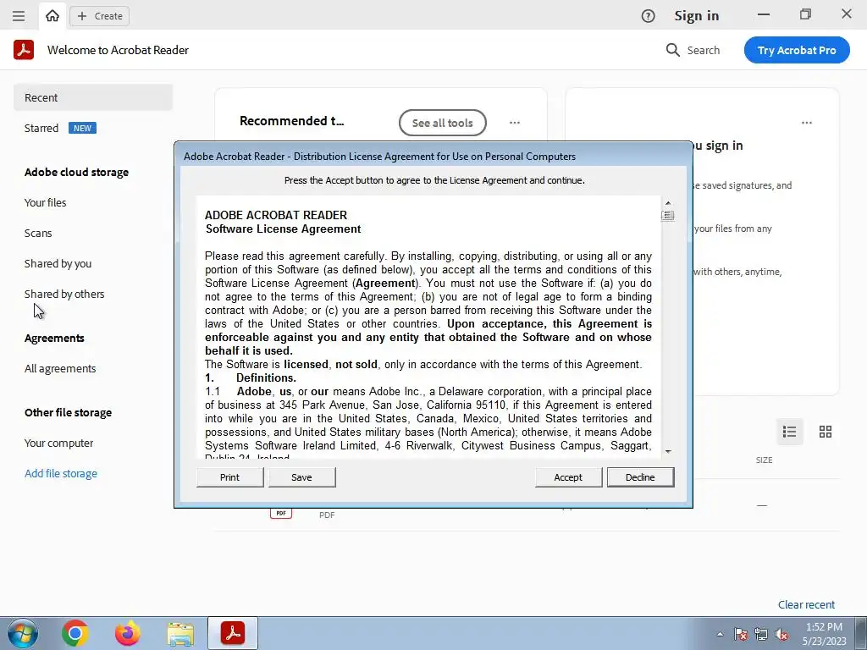Click Clear recent link
The width and height of the screenshot is (867, 650).
point(807,604)
